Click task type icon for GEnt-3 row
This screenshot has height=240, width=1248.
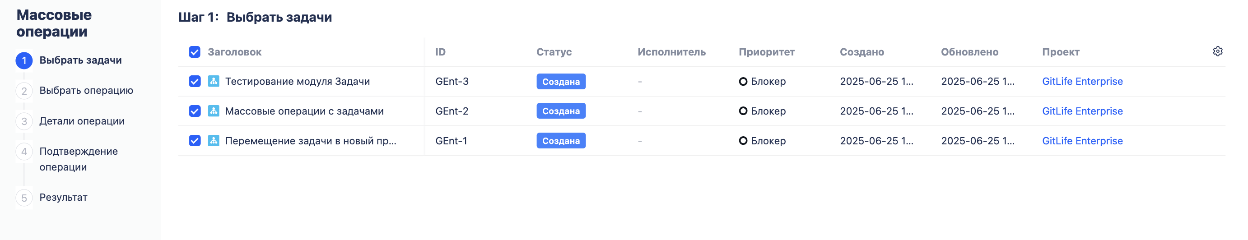pos(214,81)
